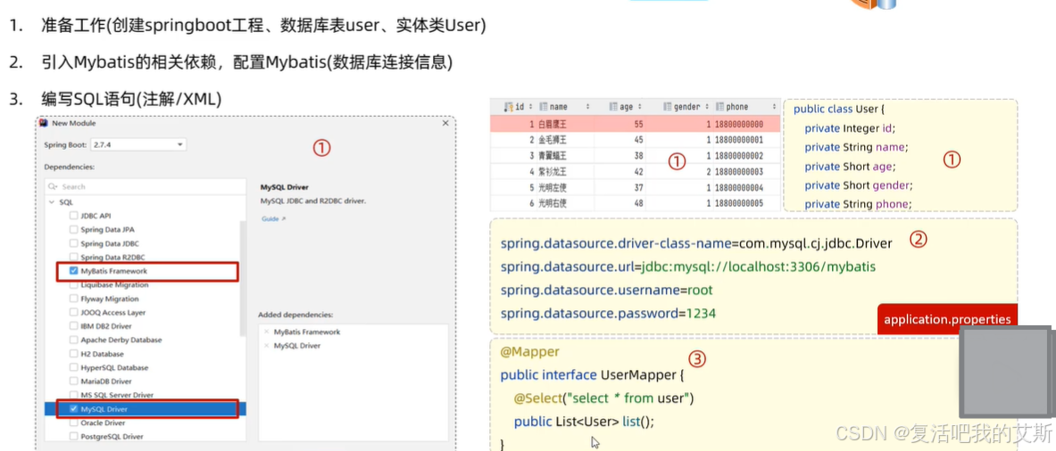This screenshot has height=451, width=1056.
Task: Open the MySQL Driver Guide link
Action: tap(273, 219)
